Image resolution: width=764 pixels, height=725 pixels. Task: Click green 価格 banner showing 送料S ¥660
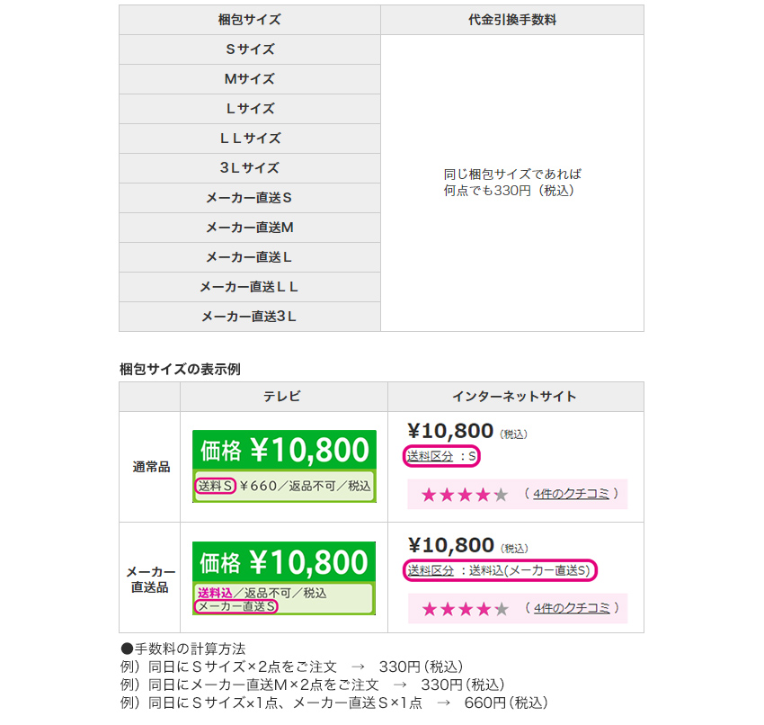[284, 465]
